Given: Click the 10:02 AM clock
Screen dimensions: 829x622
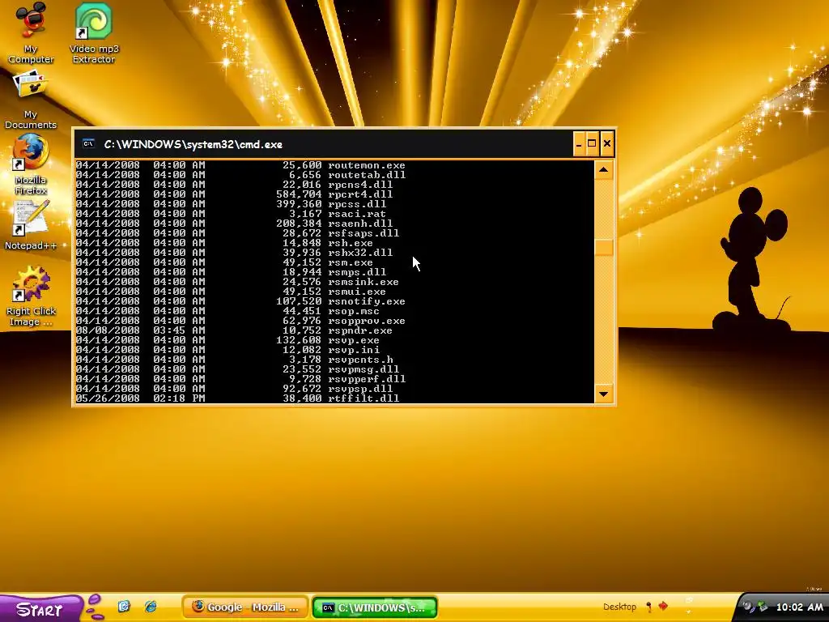Looking at the screenshot, I should [799, 607].
